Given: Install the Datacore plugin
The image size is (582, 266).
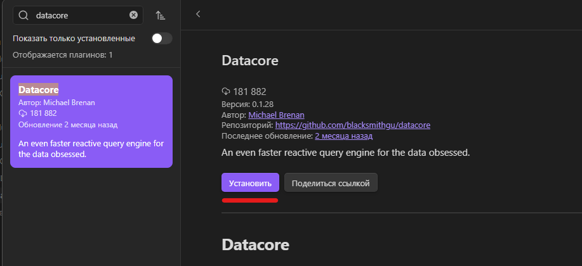Looking at the screenshot, I should click(x=250, y=182).
